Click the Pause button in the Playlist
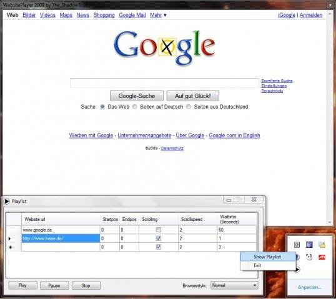 point(54,285)
